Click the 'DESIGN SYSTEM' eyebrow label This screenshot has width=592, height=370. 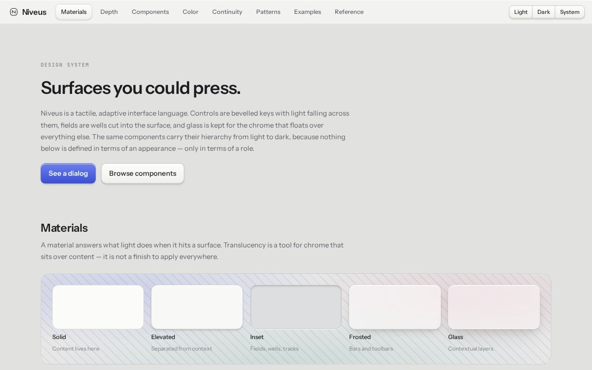[x=65, y=65]
